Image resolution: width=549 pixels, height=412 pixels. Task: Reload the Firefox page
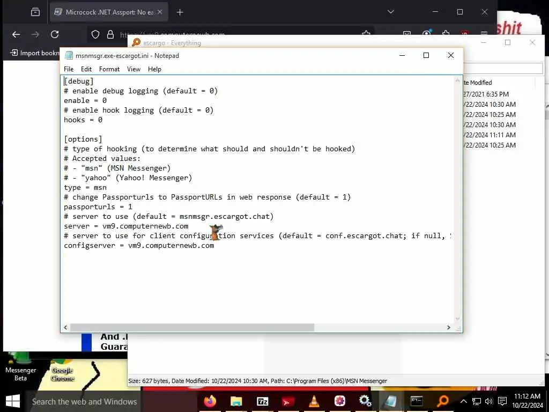click(x=55, y=34)
